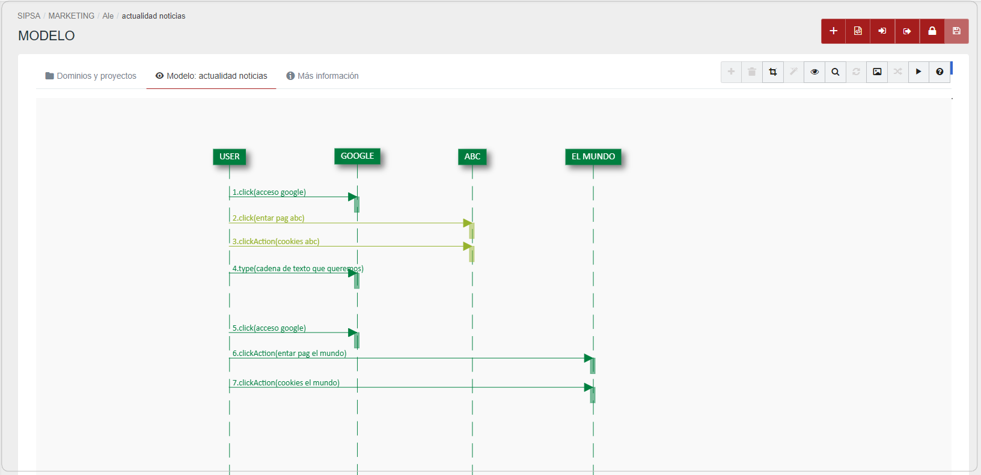981x475 pixels.
Task: Click the red sign-in arrow icon
Action: click(x=882, y=31)
